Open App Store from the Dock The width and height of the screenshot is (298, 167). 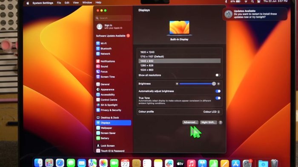[236, 164]
